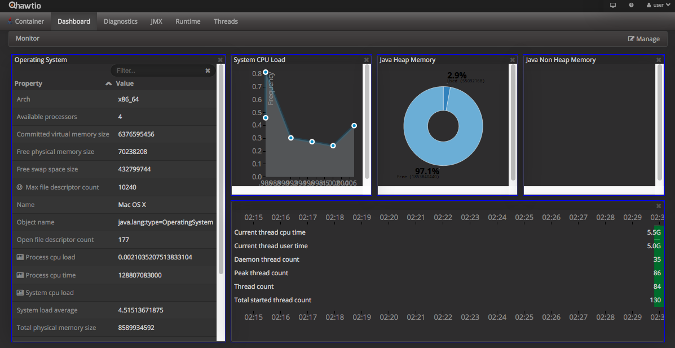Screen dimensions: 675x348
Task: Click the Operating System widget title
Action: (x=41, y=60)
